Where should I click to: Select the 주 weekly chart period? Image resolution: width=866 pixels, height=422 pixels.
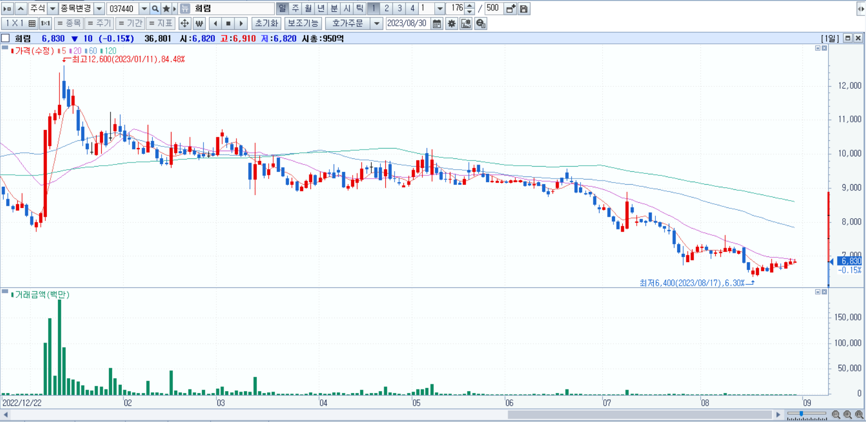[295, 8]
